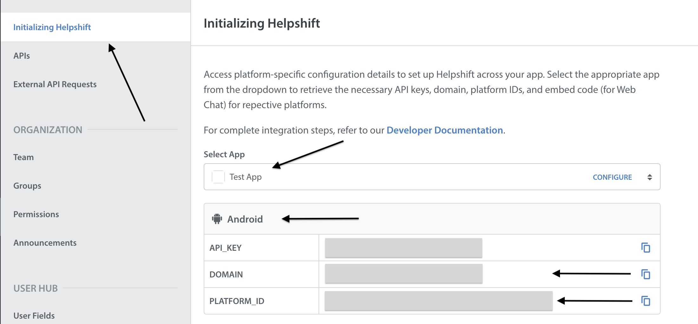Open the APIs sidebar item
The height and width of the screenshot is (324, 698).
pyautogui.click(x=22, y=56)
